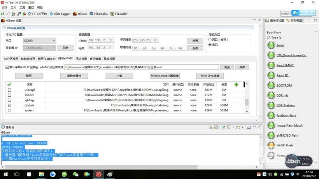Open the 芯片 menu
Viewport: 319px width, 179px height.
click(x=13, y=7)
